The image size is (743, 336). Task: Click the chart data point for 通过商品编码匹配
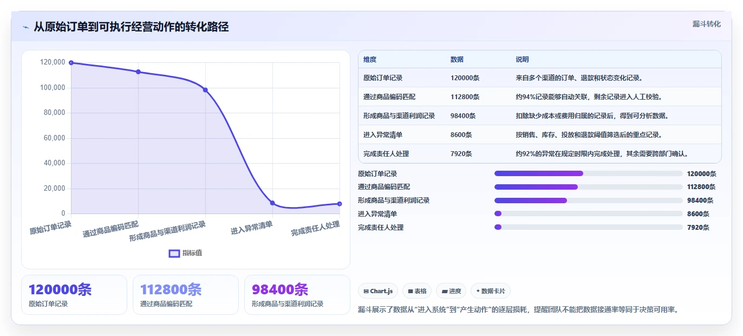click(x=138, y=72)
